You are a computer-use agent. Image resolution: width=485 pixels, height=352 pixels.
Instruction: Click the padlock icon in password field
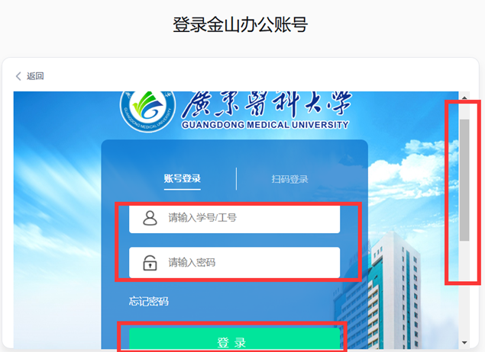(x=150, y=263)
